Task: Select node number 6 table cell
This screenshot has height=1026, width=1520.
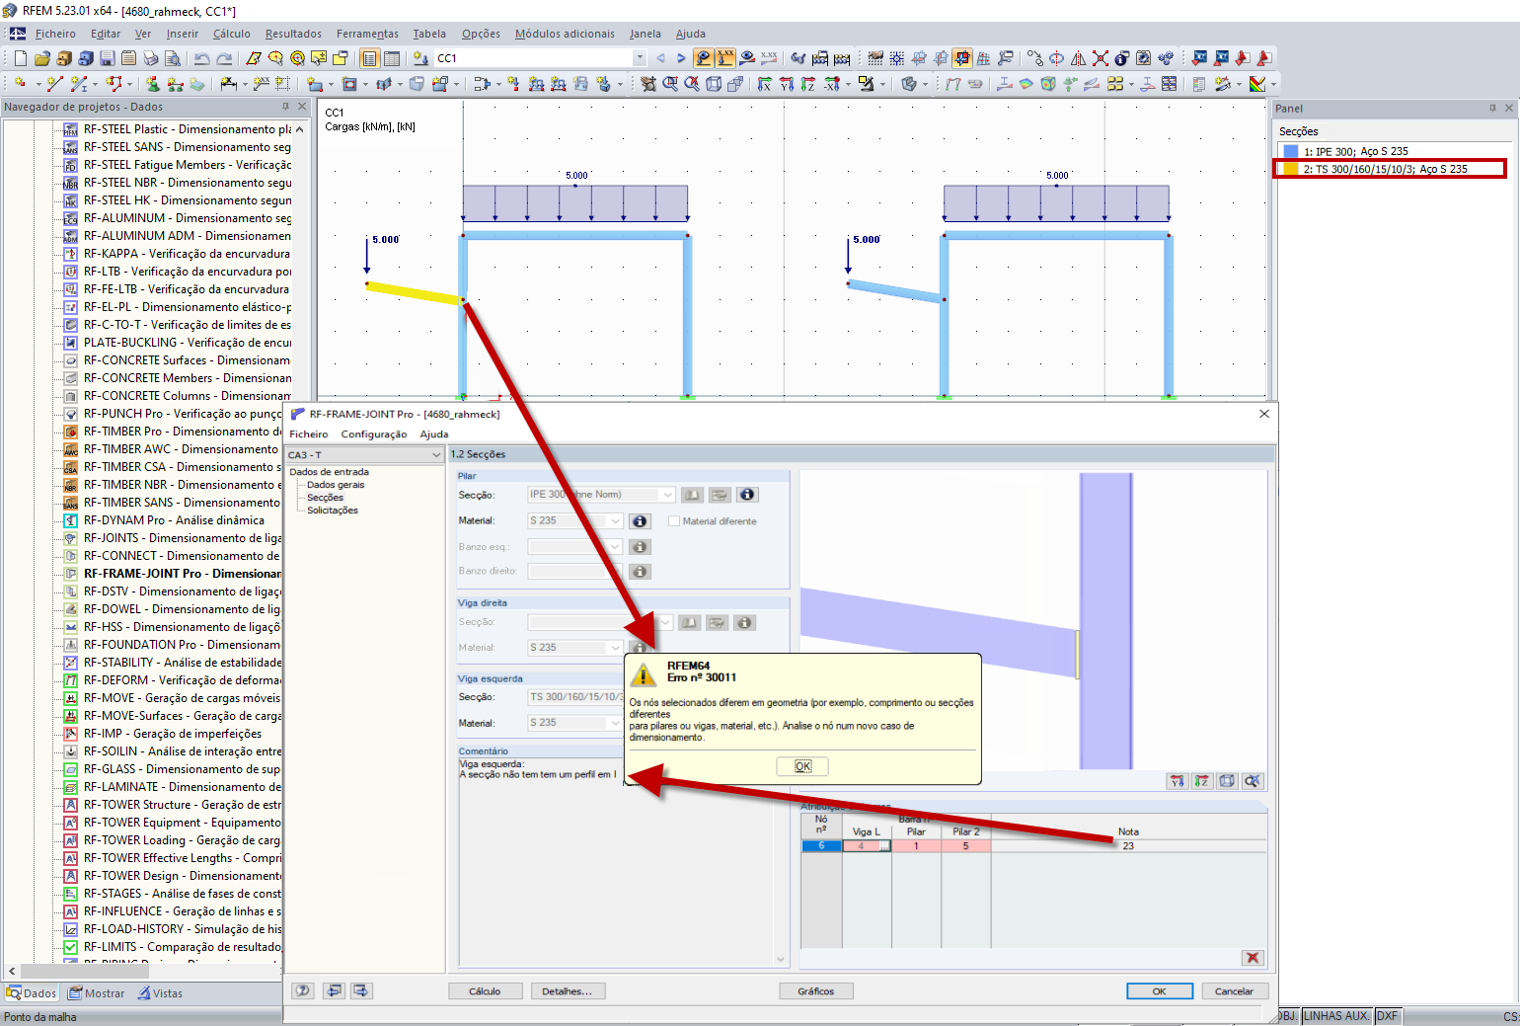Action: click(x=821, y=846)
